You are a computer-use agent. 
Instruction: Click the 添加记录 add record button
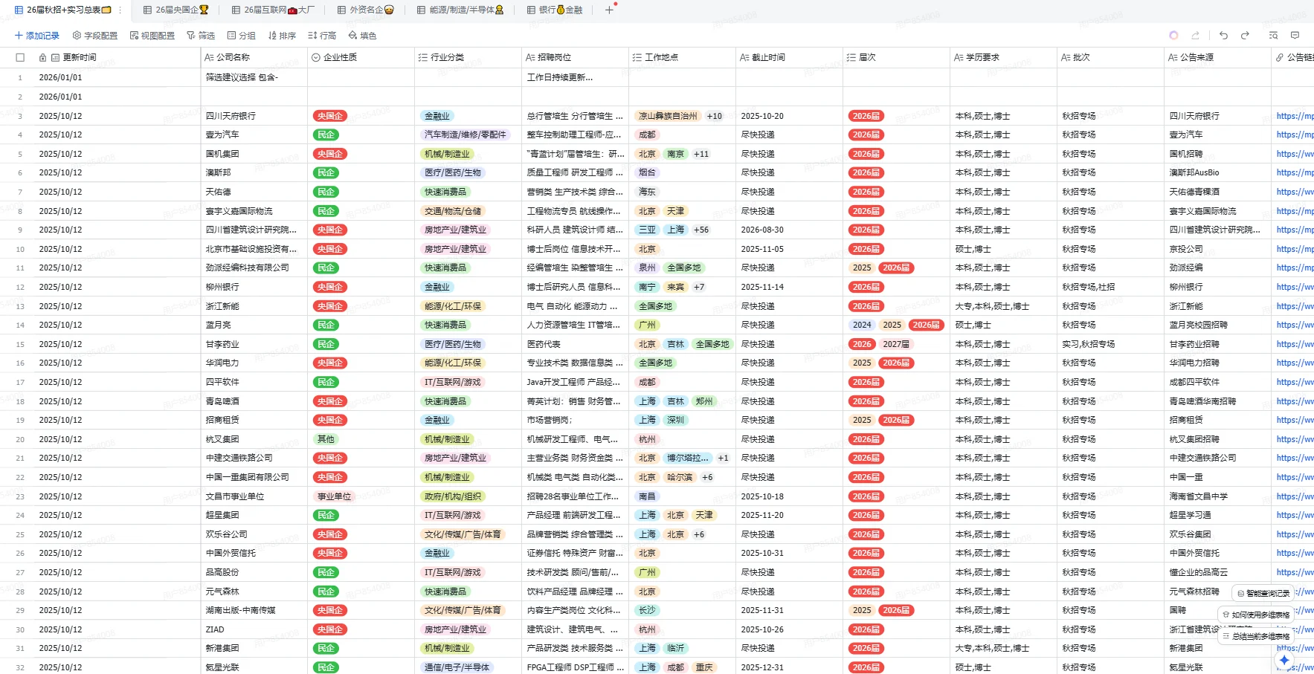tap(36, 36)
